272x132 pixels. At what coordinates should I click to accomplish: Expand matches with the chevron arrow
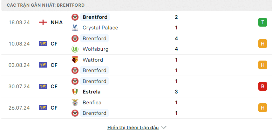click(x=164, y=127)
